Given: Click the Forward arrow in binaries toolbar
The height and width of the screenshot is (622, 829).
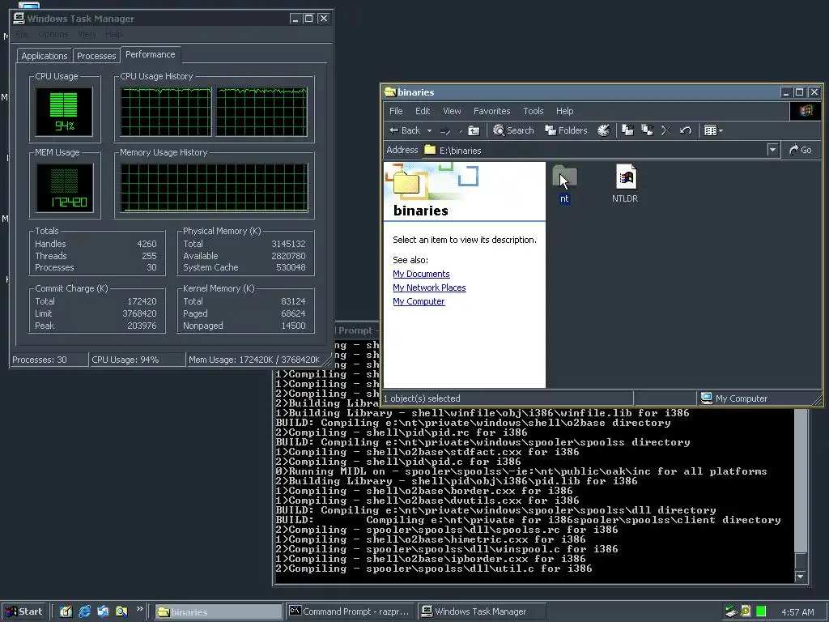Looking at the screenshot, I should coord(446,130).
